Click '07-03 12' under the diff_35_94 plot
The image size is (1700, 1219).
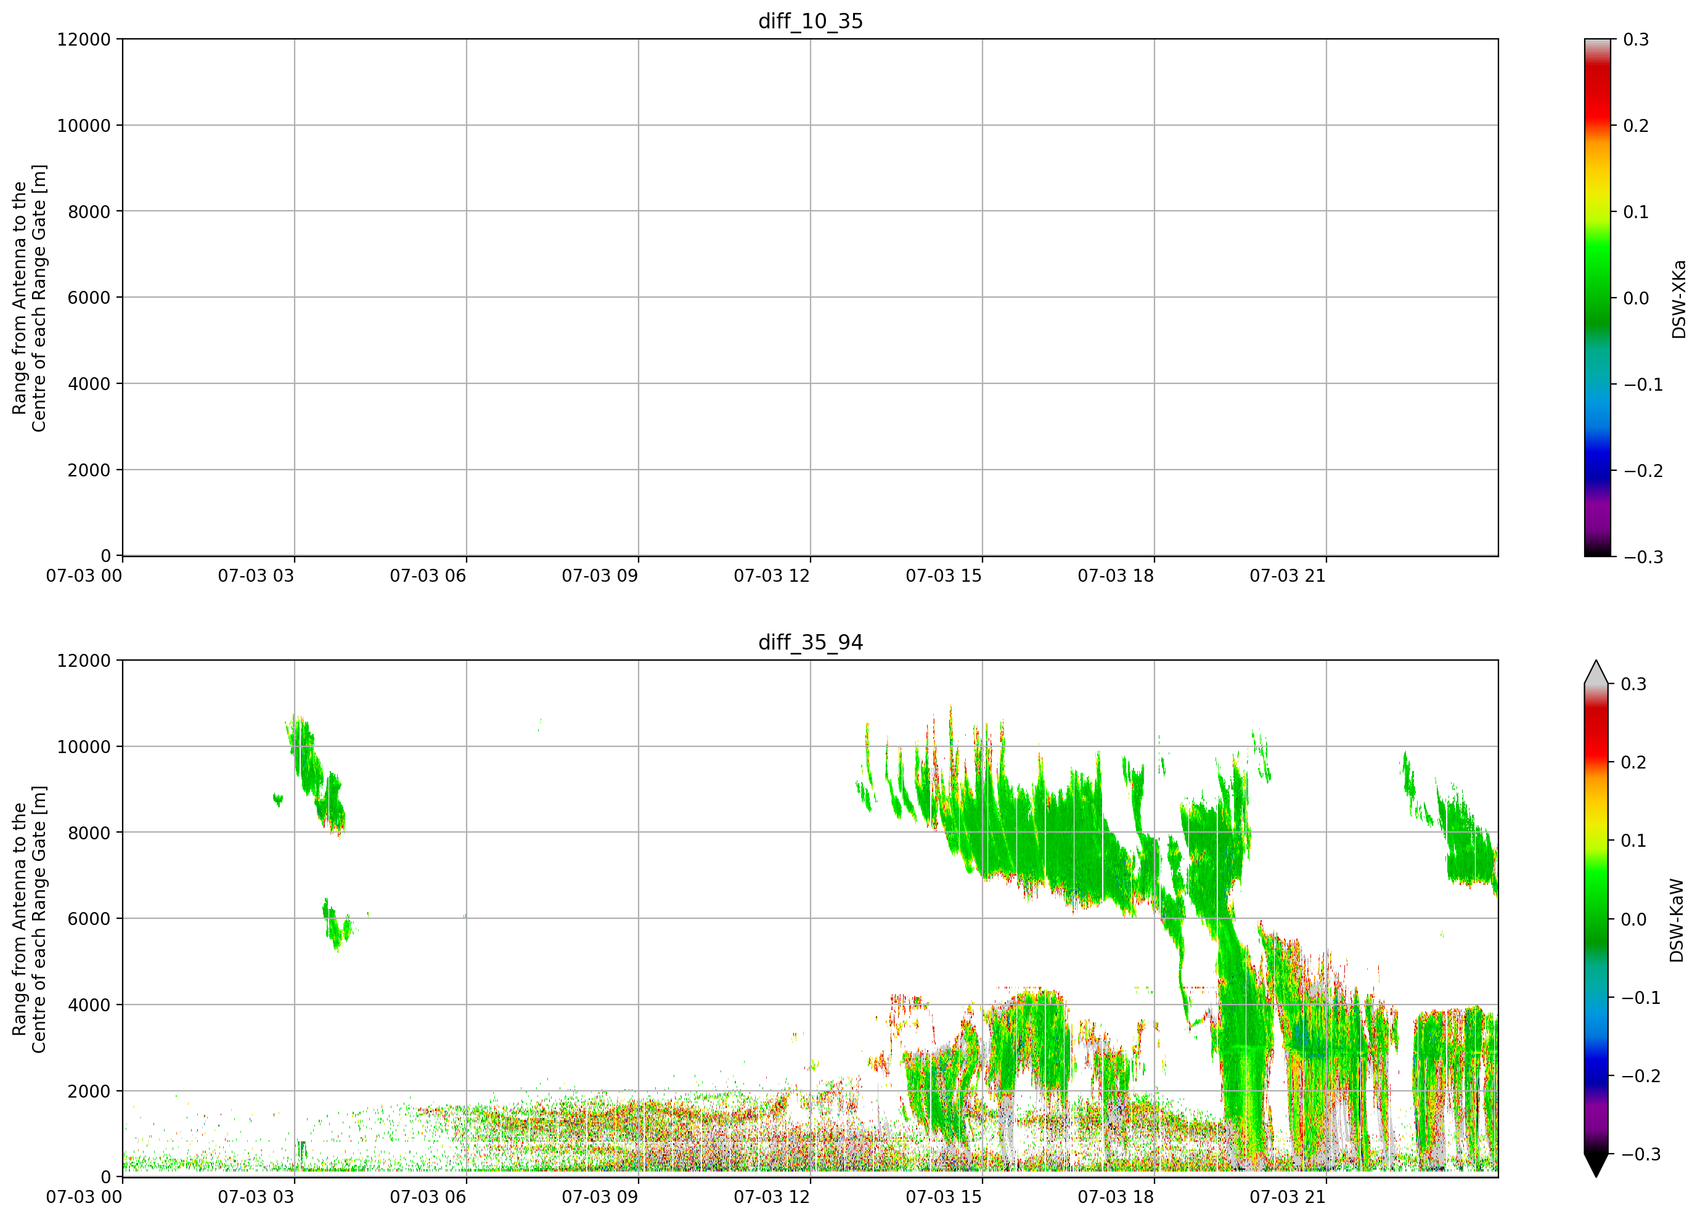coord(772,1197)
